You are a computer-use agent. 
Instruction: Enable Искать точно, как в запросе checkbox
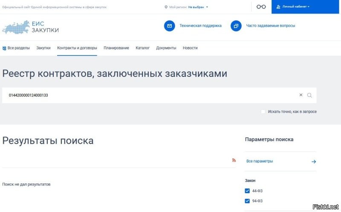(263, 112)
